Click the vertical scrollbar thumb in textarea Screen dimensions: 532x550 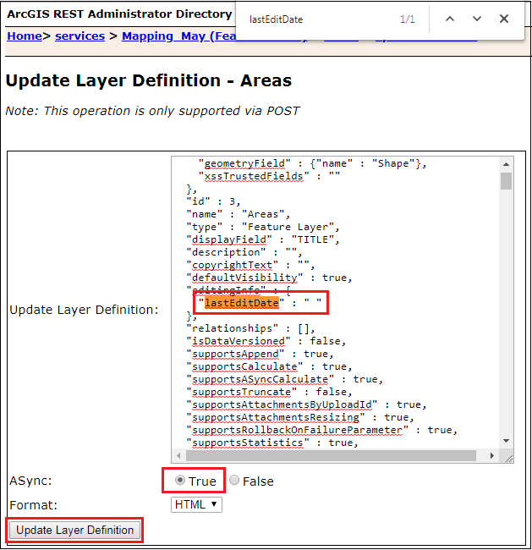point(506,181)
